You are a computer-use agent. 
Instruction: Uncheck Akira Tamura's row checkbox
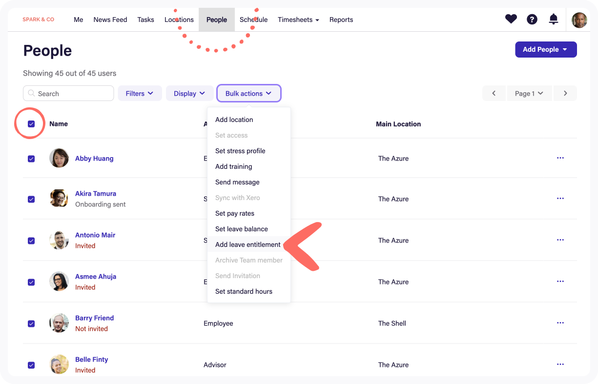pos(31,199)
